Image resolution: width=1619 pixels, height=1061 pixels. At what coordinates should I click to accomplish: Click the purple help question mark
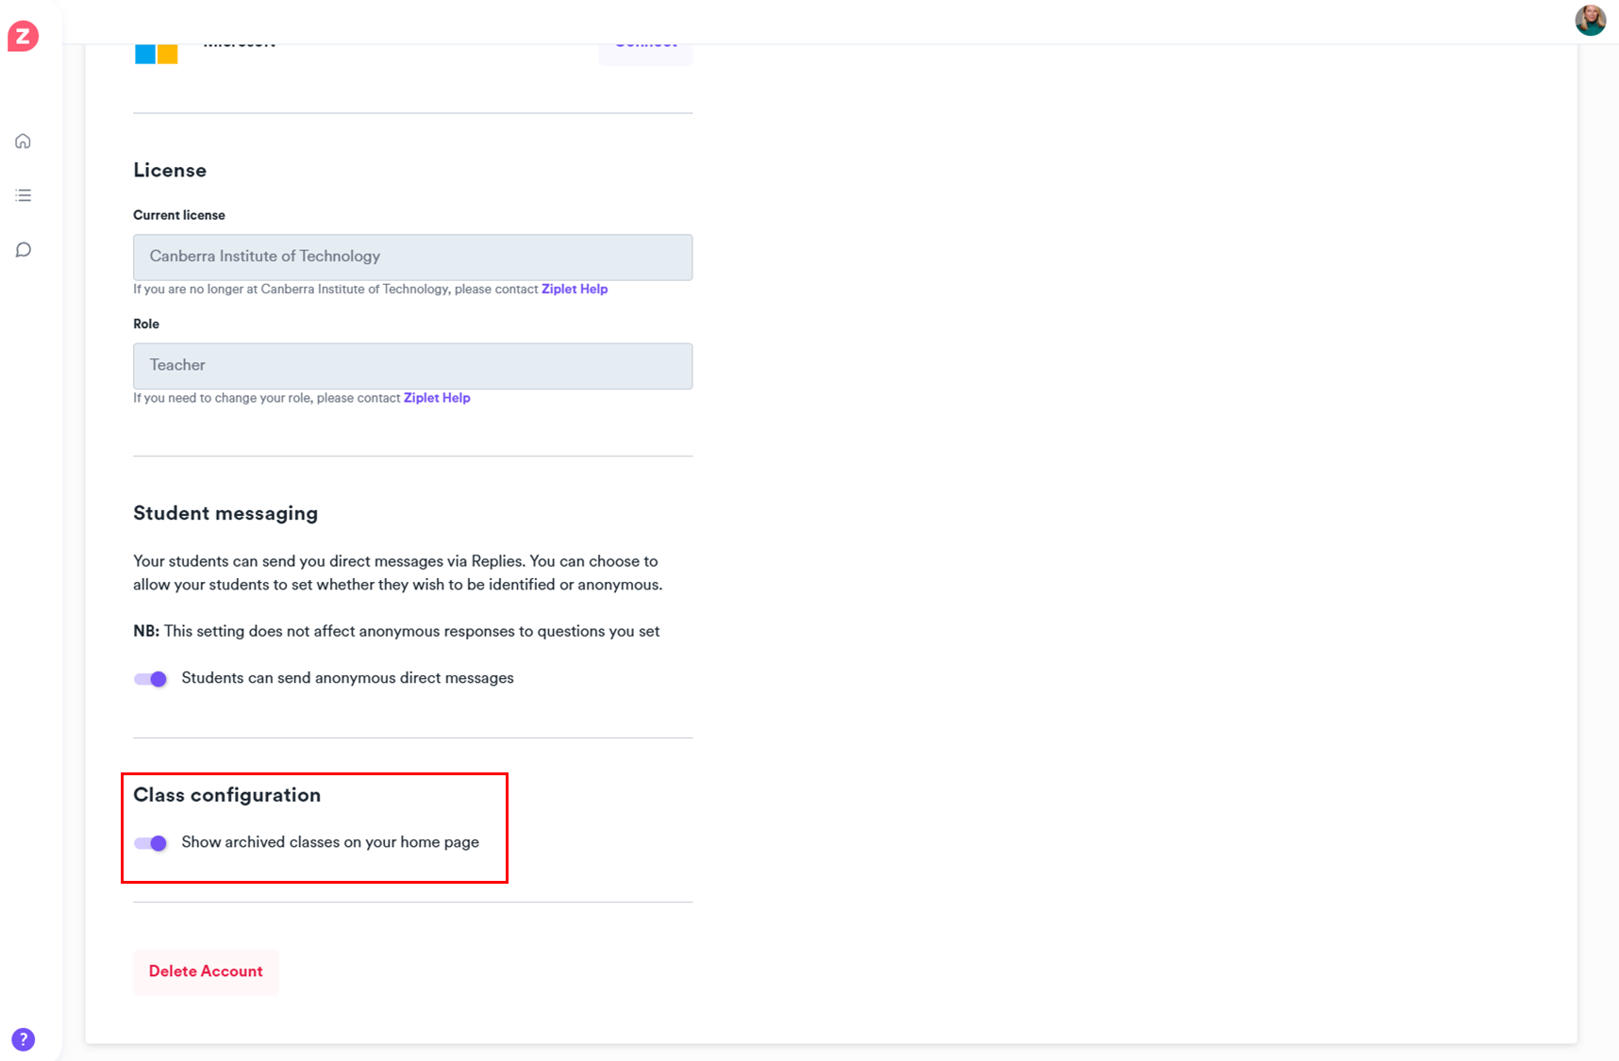pyautogui.click(x=24, y=1039)
